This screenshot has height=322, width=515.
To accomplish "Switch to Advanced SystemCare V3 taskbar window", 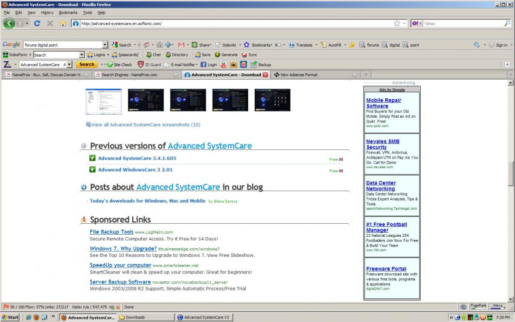I will [x=204, y=317].
